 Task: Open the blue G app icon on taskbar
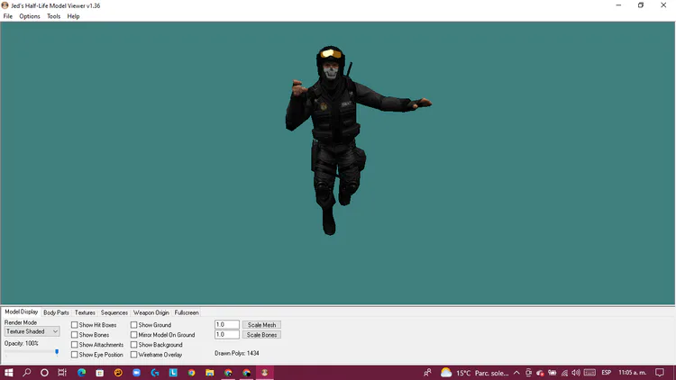(155, 373)
